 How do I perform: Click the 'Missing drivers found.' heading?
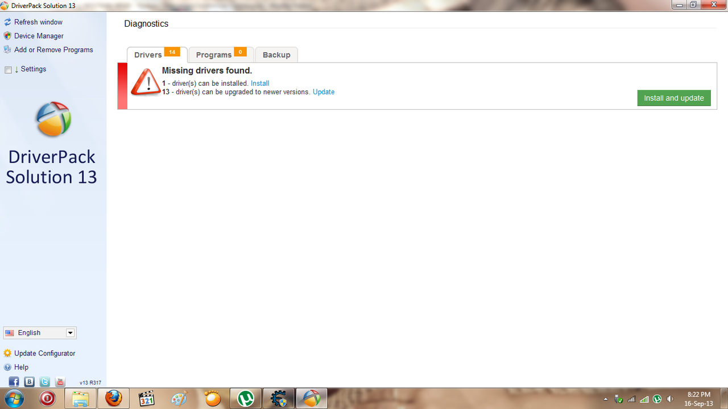click(x=207, y=70)
